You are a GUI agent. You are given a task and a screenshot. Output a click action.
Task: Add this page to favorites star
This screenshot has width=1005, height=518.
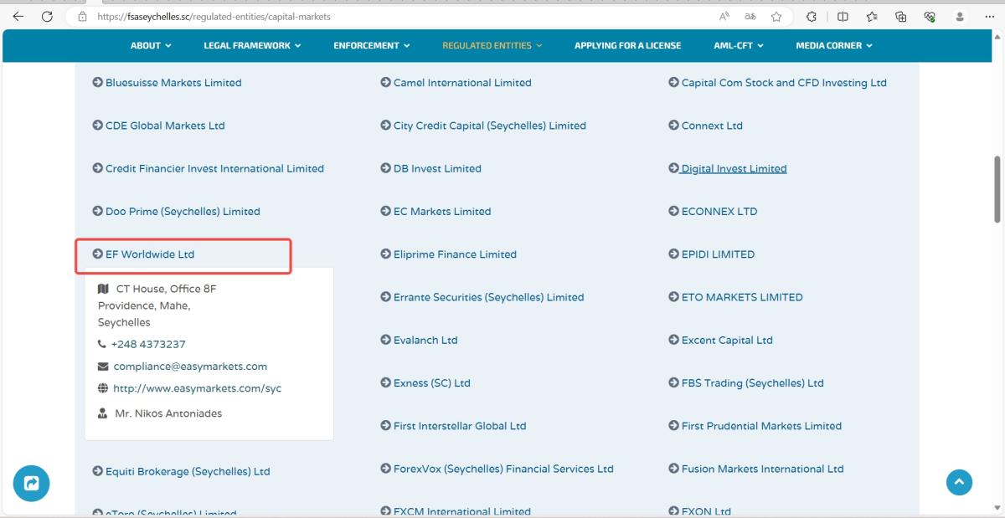click(776, 17)
